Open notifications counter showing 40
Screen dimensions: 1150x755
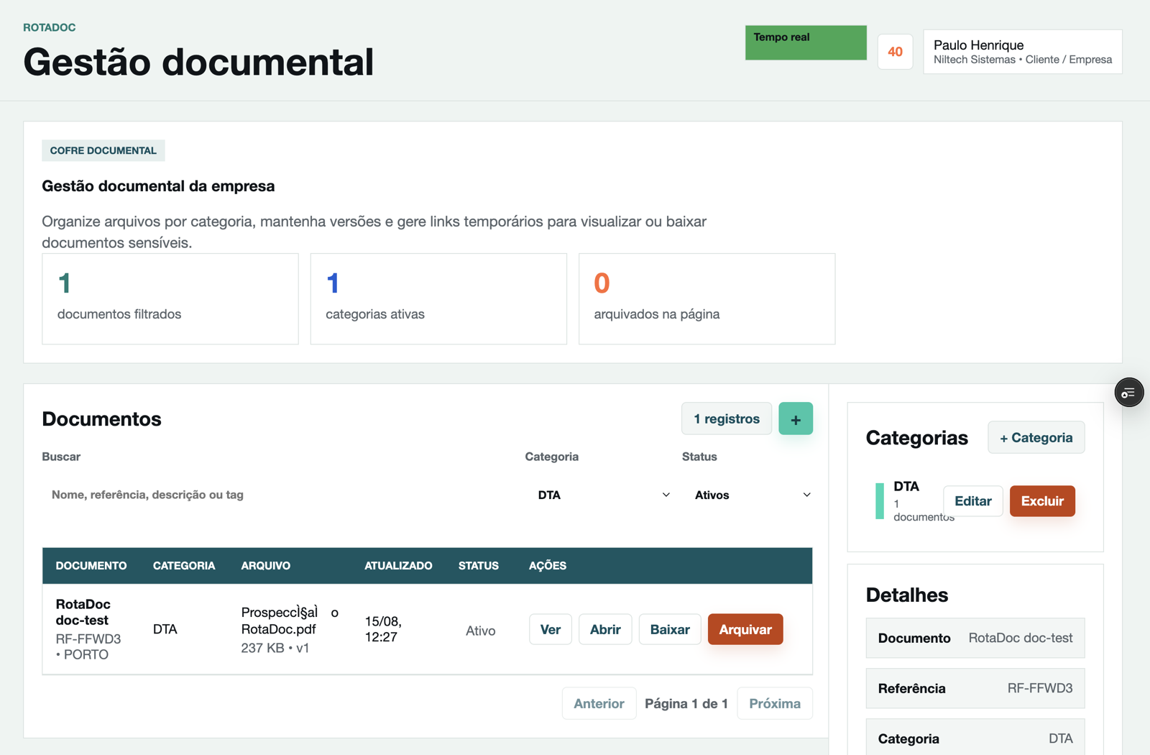coord(895,52)
